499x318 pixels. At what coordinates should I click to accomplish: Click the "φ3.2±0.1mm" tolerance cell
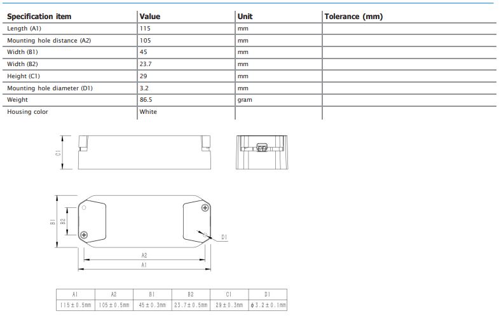coord(268,305)
